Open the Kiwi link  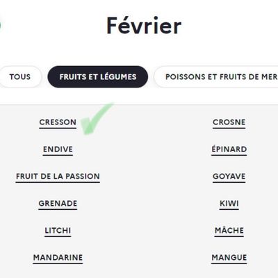click(x=229, y=204)
